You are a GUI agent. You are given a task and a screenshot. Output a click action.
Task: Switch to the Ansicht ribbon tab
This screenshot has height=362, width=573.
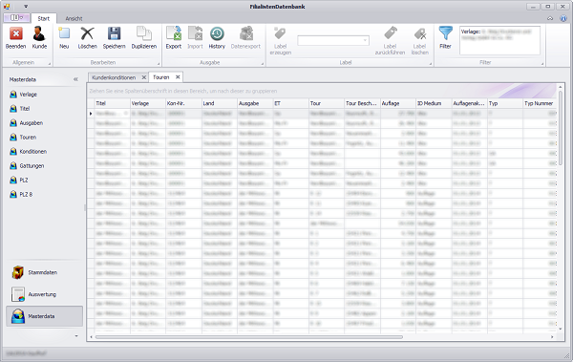74,18
